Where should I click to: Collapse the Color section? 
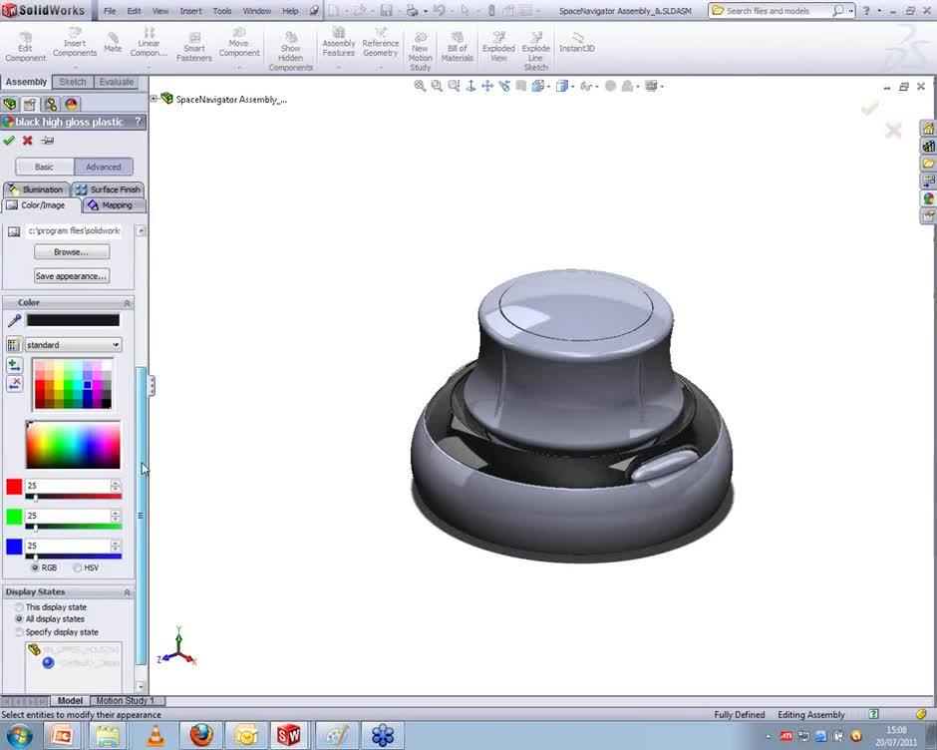pos(127,303)
